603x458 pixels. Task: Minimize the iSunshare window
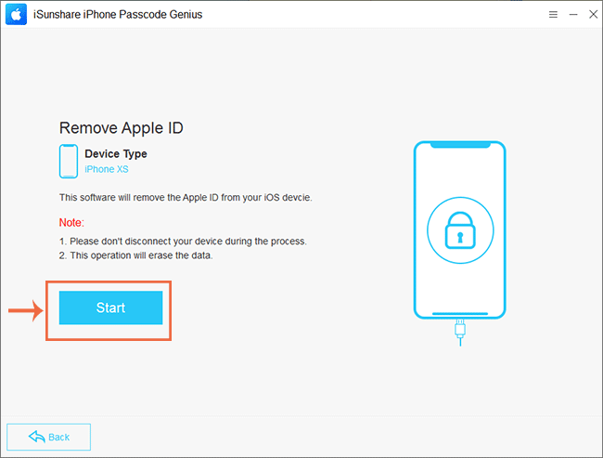pos(573,15)
